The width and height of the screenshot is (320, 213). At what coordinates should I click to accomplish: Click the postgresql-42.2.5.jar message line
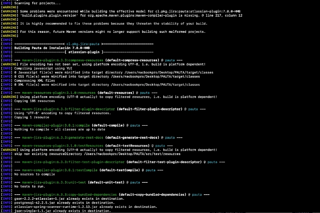(x=64, y=203)
